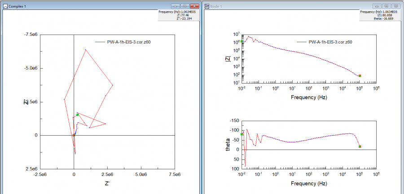The image size is (404, 194).
Task: Click the Z' axis label in Complex plot
Action: point(107,183)
